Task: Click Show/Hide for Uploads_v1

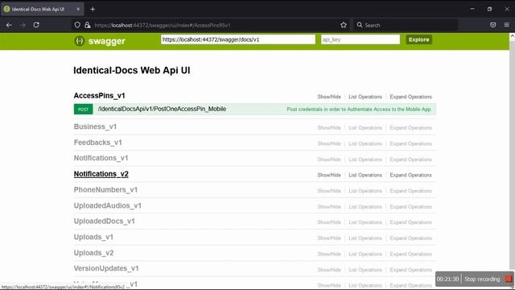Action: [x=329, y=238]
